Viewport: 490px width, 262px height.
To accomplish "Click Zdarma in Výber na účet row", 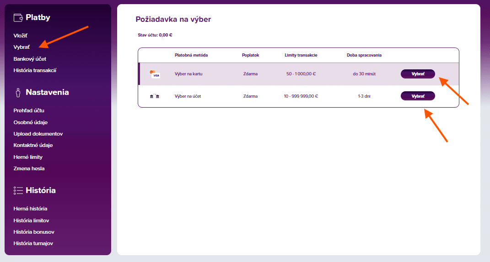I will click(x=250, y=96).
